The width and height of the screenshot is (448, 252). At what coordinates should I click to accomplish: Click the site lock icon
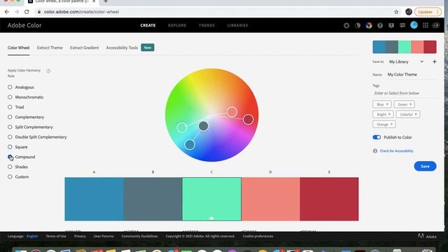point(39,12)
